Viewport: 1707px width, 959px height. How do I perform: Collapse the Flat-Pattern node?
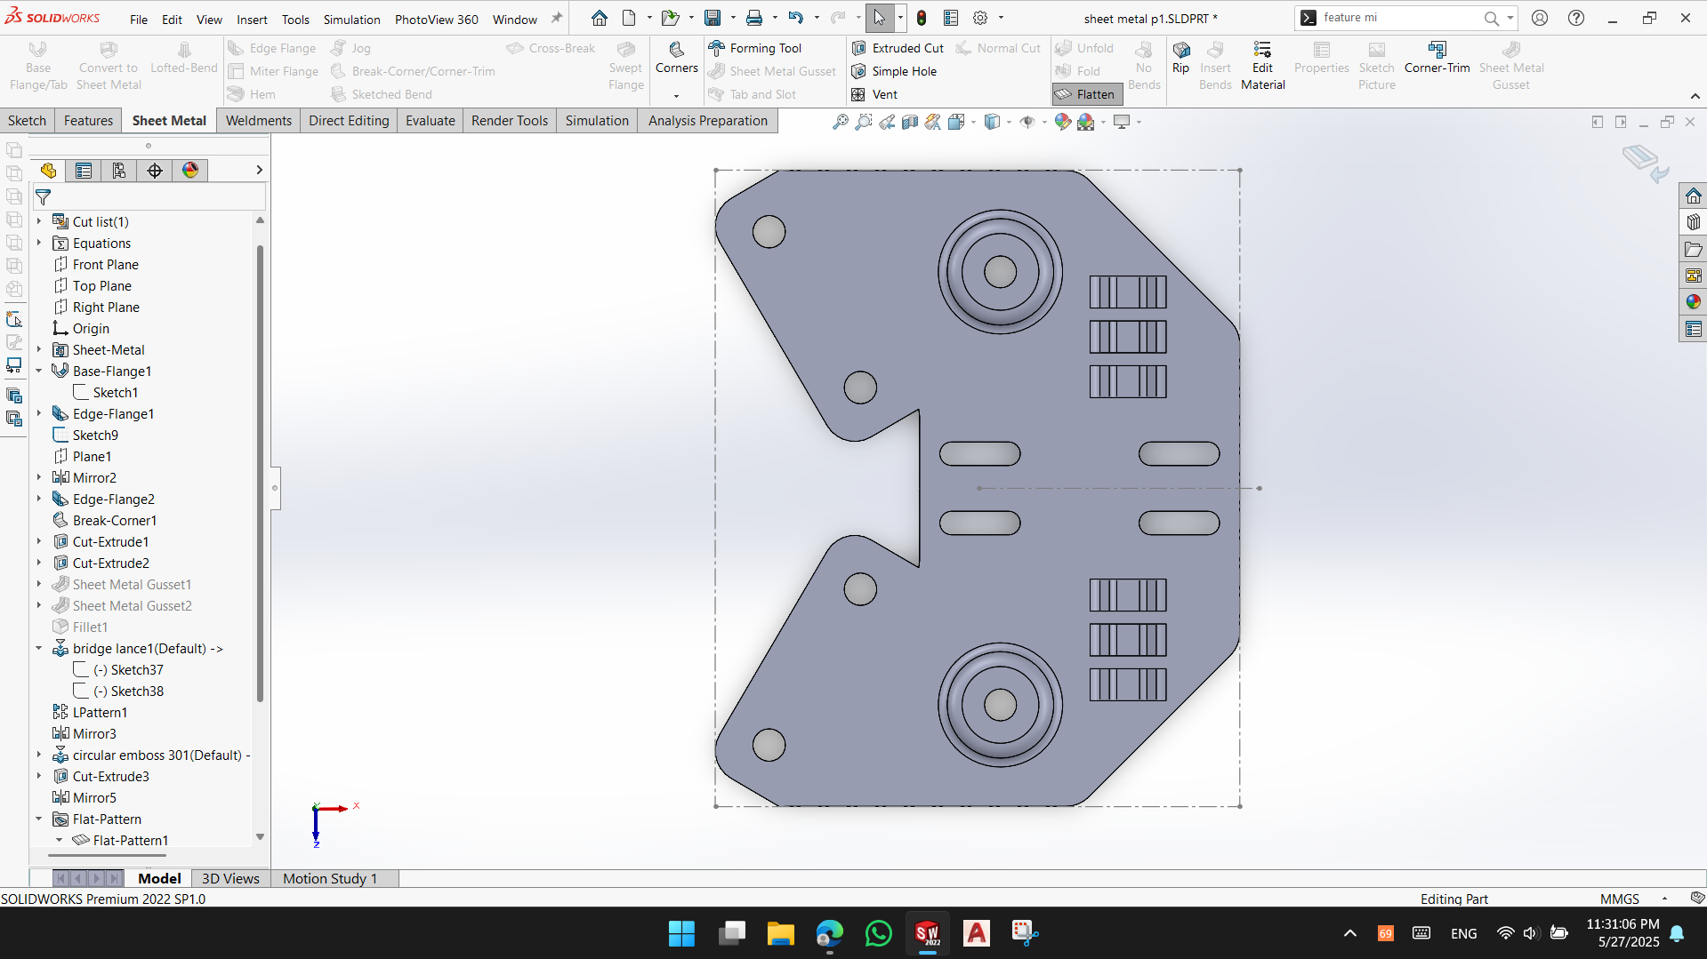pos(39,819)
